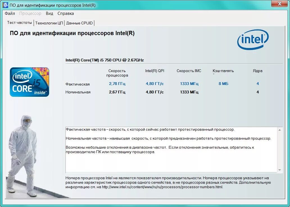Close the Intel identification window
This screenshot has width=290, height=207.
click(x=279, y=4)
